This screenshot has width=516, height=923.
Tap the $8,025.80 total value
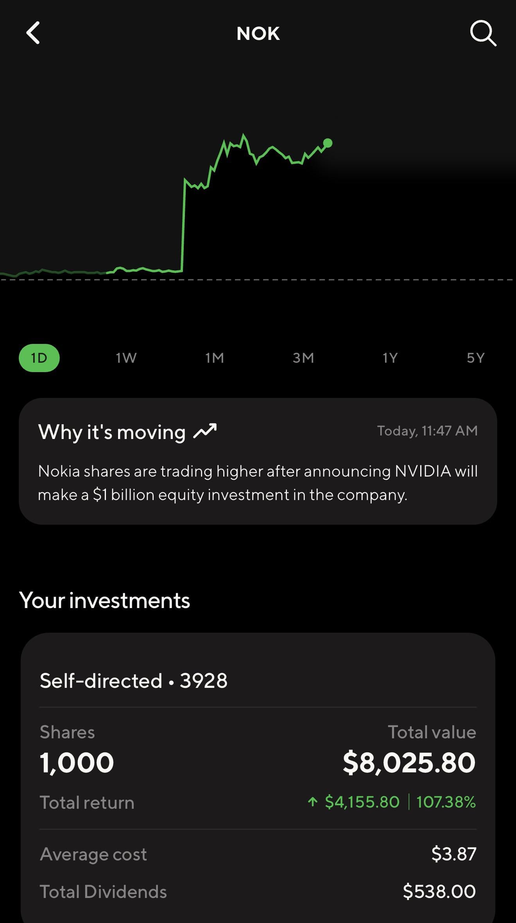coord(409,762)
